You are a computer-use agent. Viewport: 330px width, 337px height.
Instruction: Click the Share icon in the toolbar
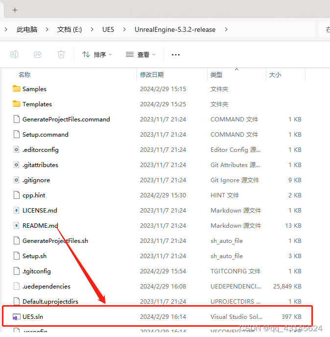[38, 54]
